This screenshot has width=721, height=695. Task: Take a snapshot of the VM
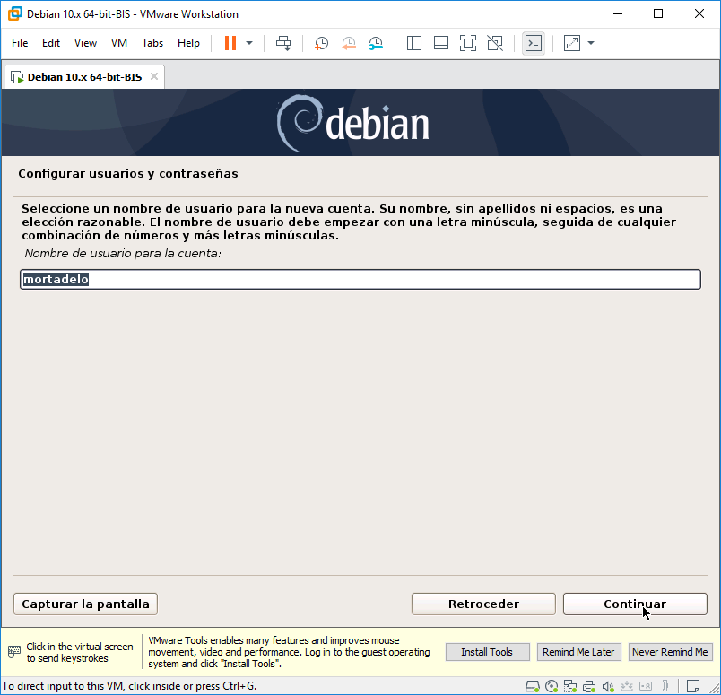(x=321, y=43)
